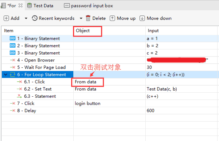Click the Move down arrow icon
Image resolution: width=219 pixels, height=141 pixels.
coord(142,18)
